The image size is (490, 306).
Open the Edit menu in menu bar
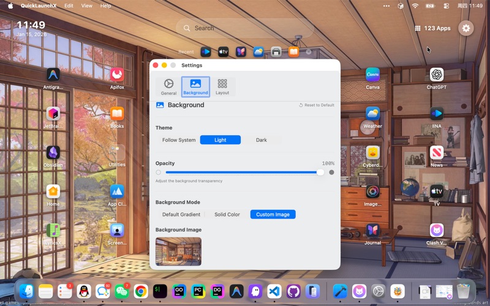[69, 6]
